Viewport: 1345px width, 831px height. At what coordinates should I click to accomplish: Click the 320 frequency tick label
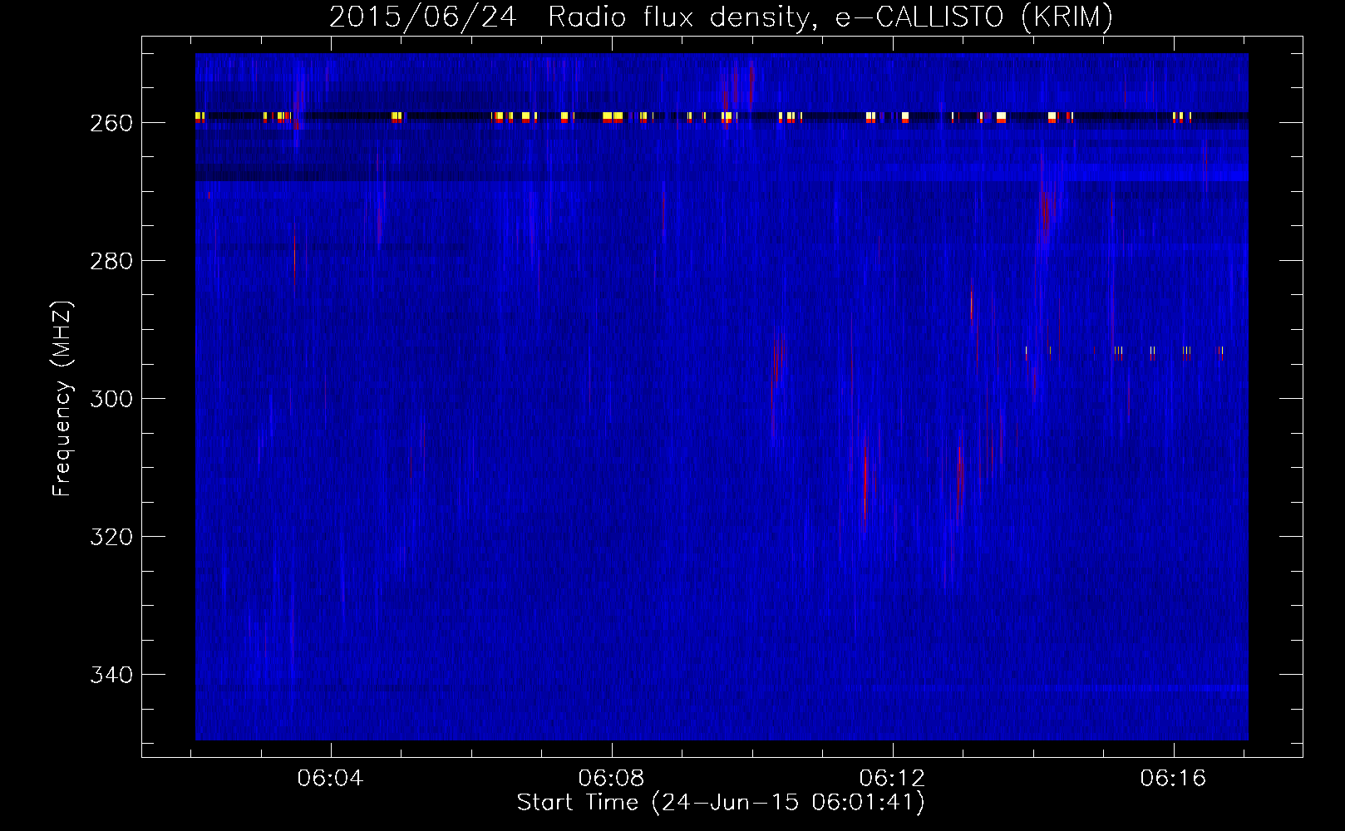tap(111, 537)
